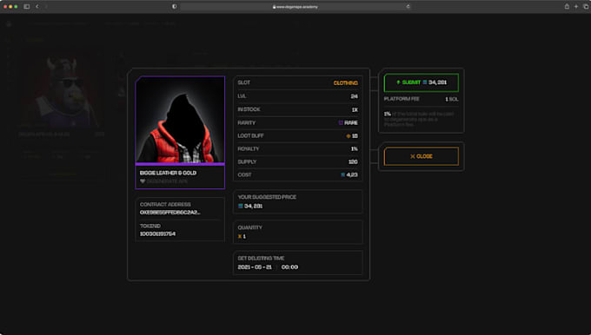Click the item name title text
This screenshot has height=335, width=591.
pos(168,173)
